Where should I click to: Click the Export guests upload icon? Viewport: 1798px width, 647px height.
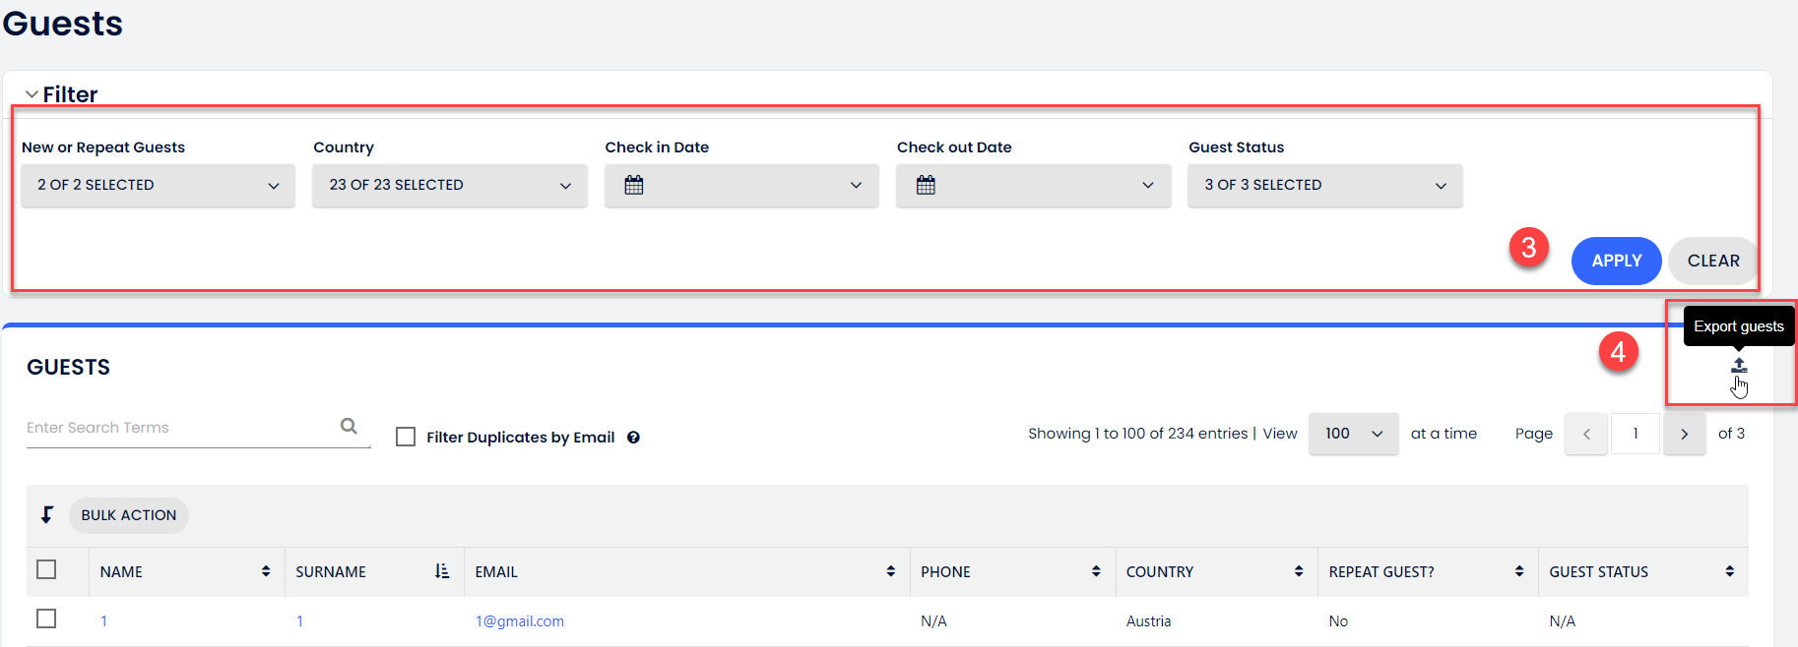tap(1739, 366)
